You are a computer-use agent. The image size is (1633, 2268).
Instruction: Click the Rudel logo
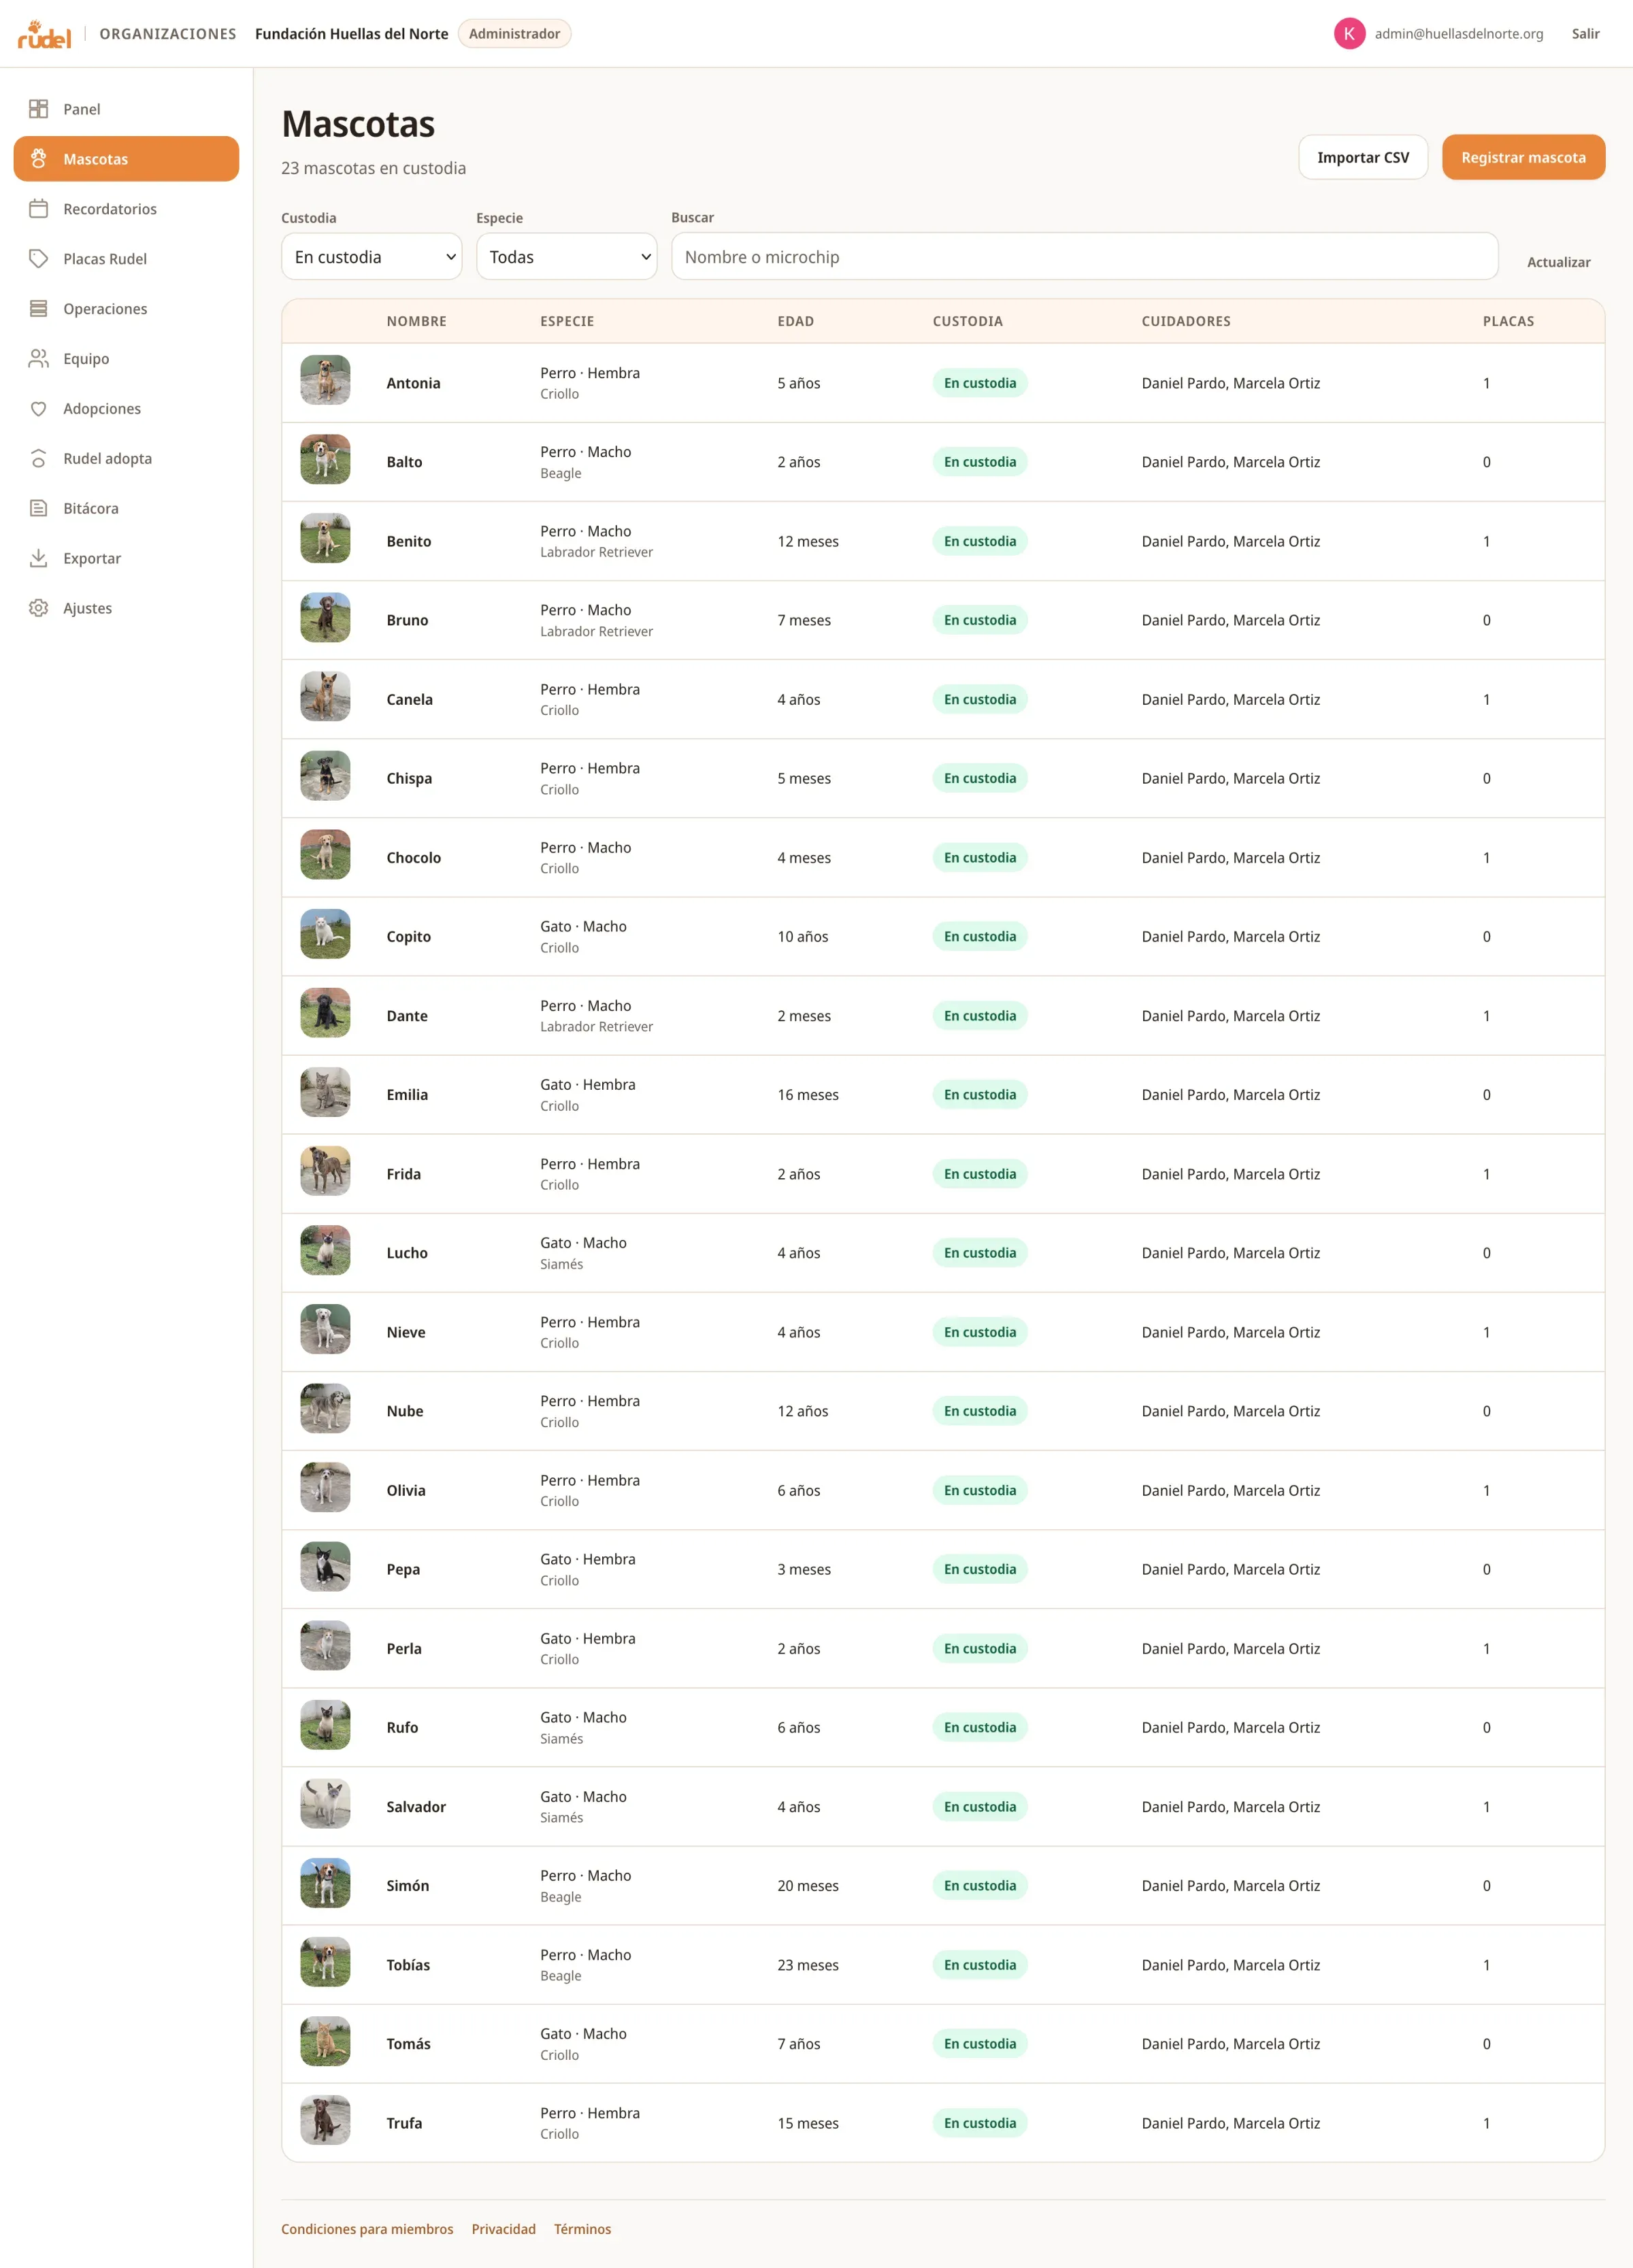(44, 34)
